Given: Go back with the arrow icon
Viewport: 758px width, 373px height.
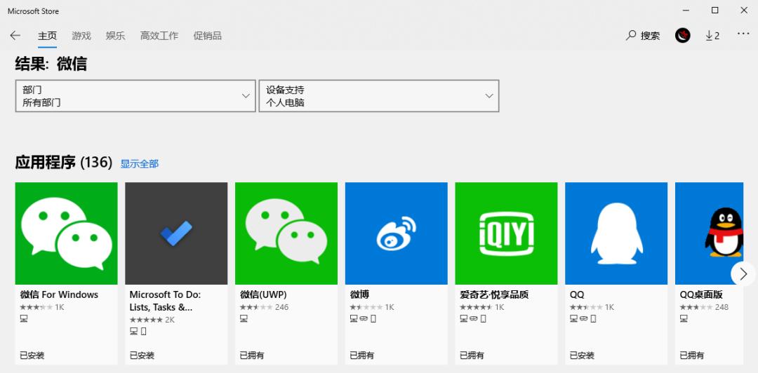Looking at the screenshot, I should coord(15,35).
